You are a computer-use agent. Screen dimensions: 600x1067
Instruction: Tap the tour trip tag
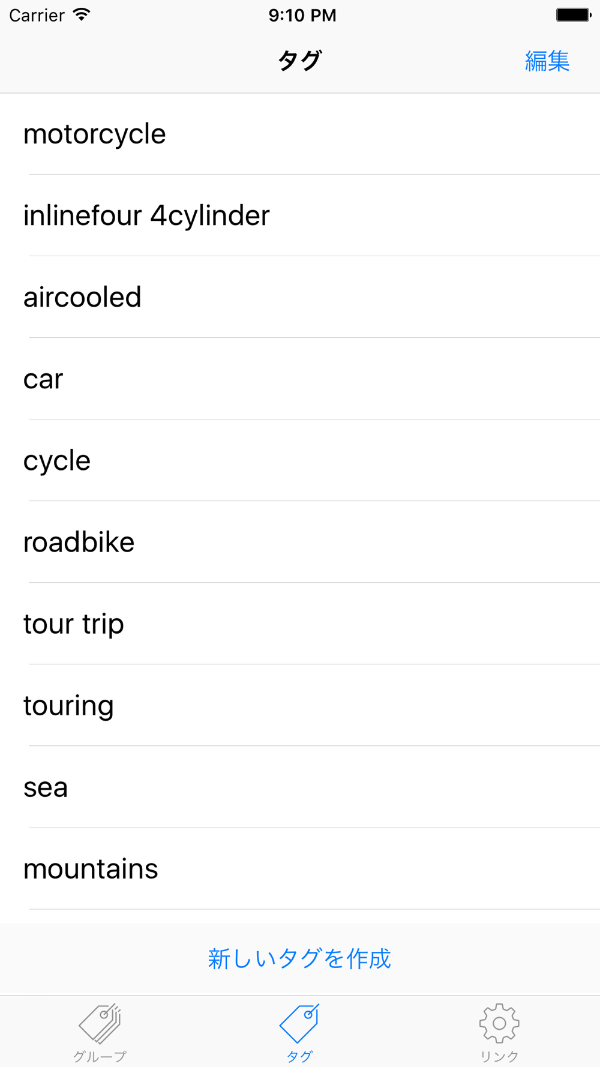(x=74, y=624)
